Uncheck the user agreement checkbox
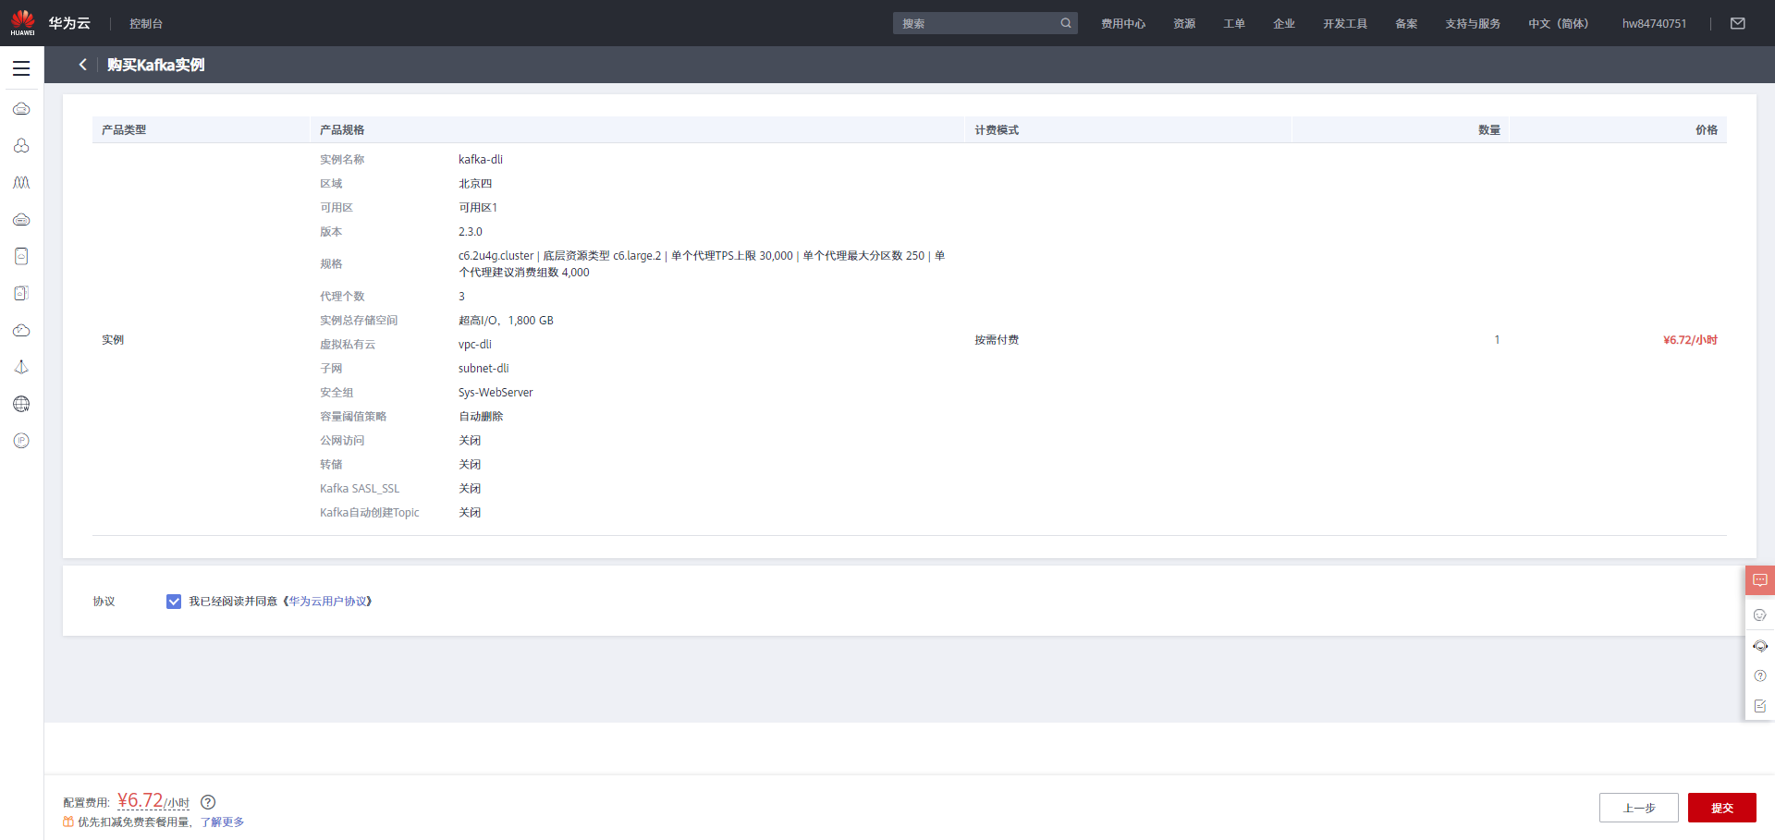 click(x=174, y=602)
